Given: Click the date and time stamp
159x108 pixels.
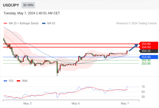Looking at the screenshot, I should [32, 13].
